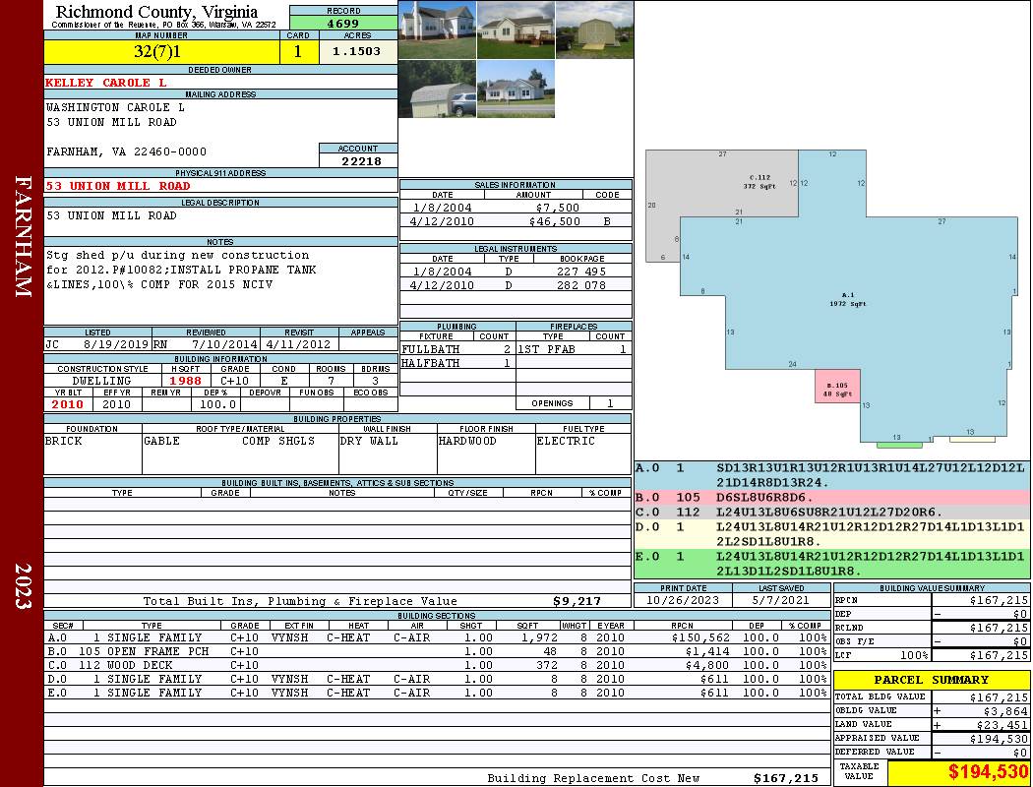Image resolution: width=1033 pixels, height=787 pixels.
Task: Click the 2023 year on red sidebar
Action: pyautogui.click(x=23, y=586)
